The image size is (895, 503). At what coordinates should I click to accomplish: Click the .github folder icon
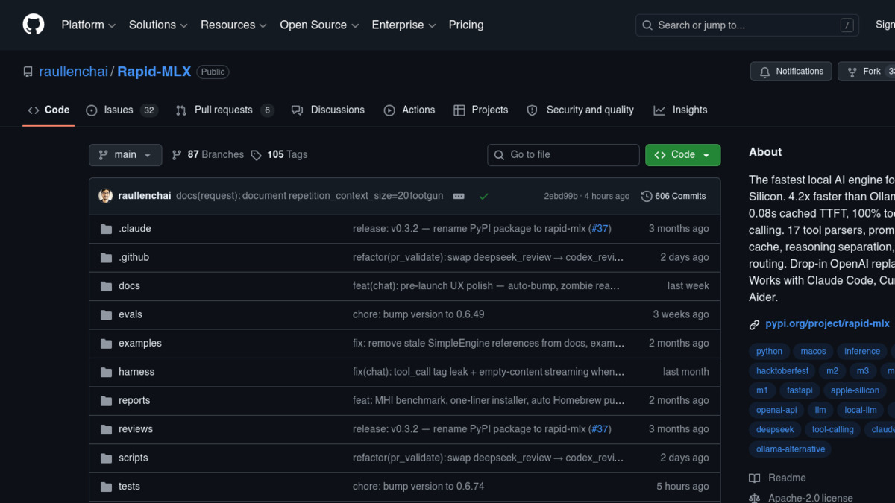point(106,258)
